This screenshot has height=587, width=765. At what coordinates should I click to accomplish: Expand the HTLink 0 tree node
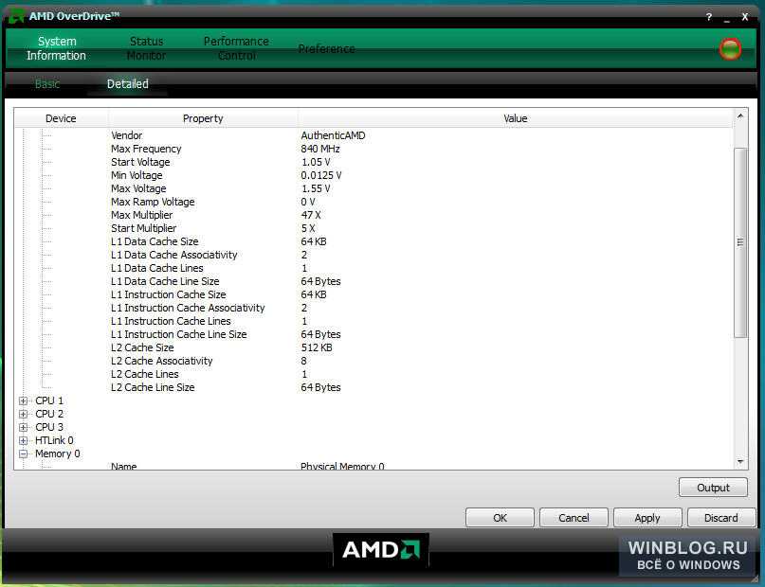point(23,440)
